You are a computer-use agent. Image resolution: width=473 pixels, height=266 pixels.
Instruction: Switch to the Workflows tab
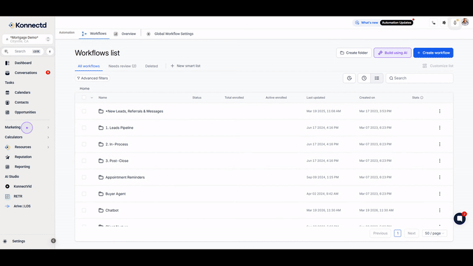pyautogui.click(x=95, y=34)
